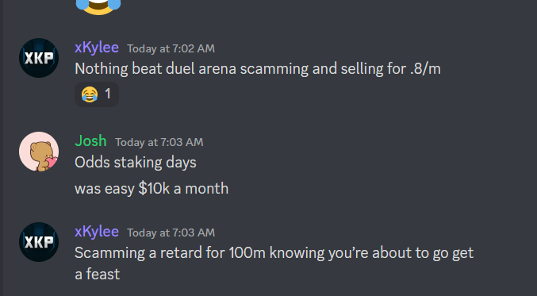Select message ending with a feast
This screenshot has width=537, height=296.
274,263
